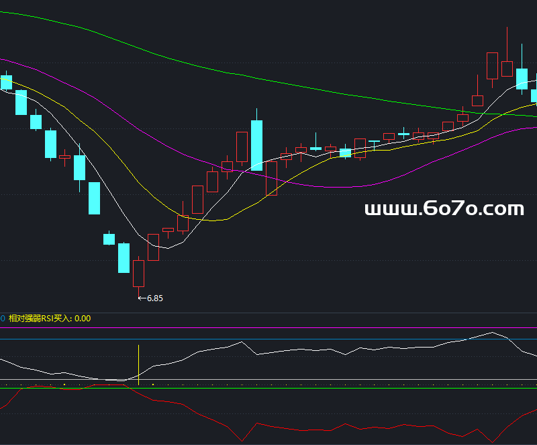The height and width of the screenshot is (445, 537).
Task: Click the white RSI curve peak at right
Action: coord(492,332)
